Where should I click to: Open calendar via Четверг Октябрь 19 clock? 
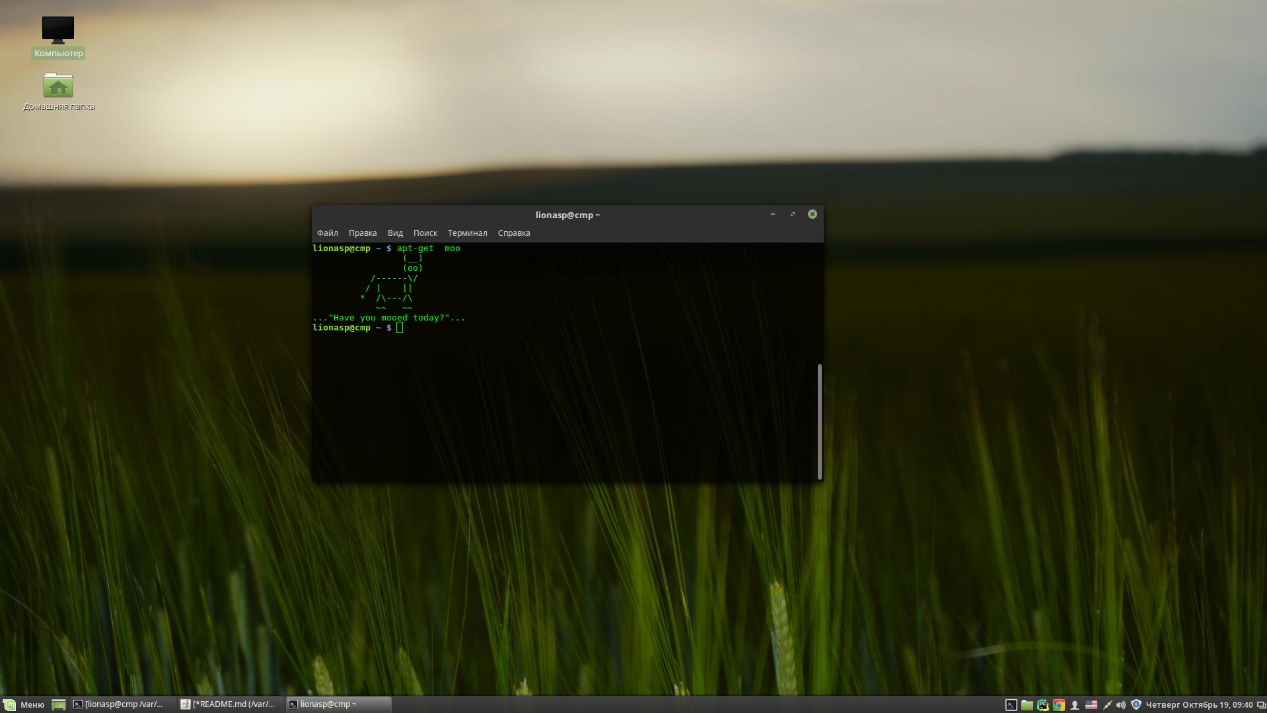click(1199, 705)
